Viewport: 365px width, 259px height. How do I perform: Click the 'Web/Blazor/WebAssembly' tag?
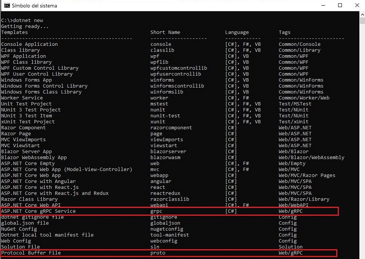[311, 158]
